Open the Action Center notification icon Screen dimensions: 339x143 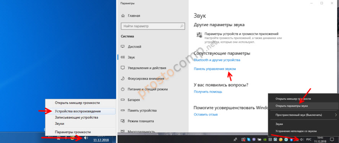tap(332, 139)
